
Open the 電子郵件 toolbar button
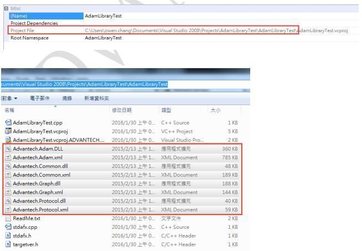tap(40, 99)
